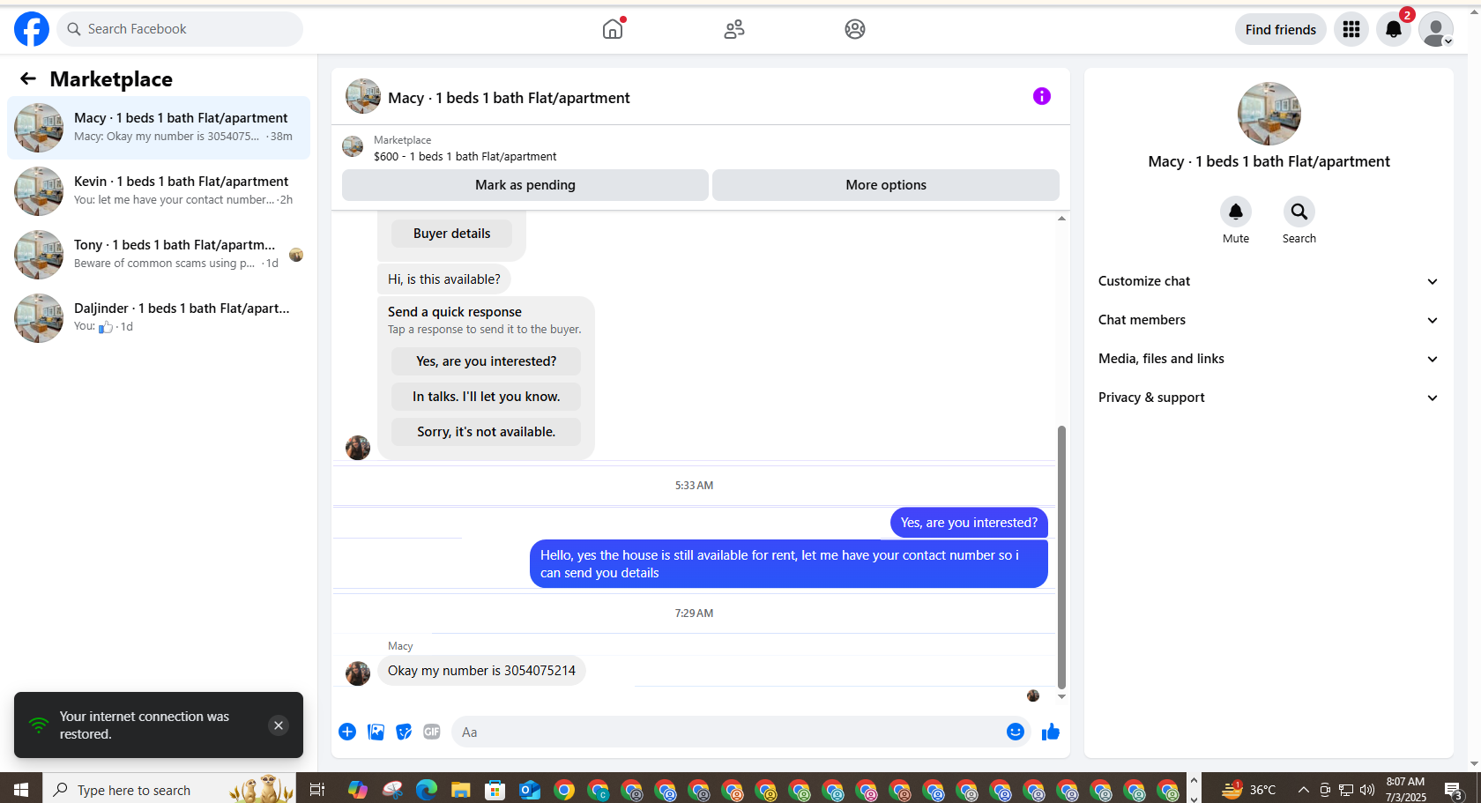Go back using Marketplace arrow
Screen dimensions: 1481x803
pos(28,78)
